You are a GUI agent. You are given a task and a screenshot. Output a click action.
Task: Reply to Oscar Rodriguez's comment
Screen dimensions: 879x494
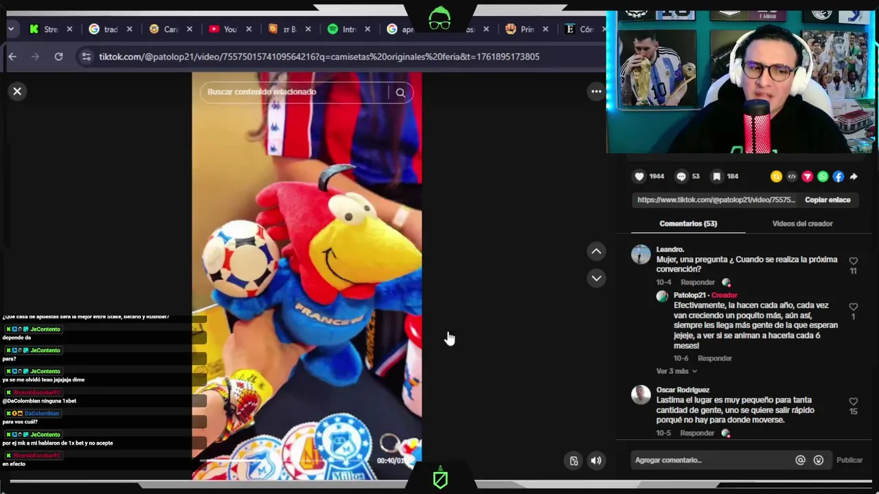698,433
